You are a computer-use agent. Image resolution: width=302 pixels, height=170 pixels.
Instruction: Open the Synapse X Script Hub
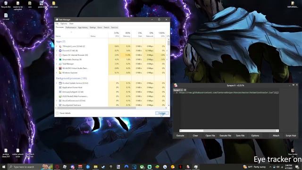point(291,136)
